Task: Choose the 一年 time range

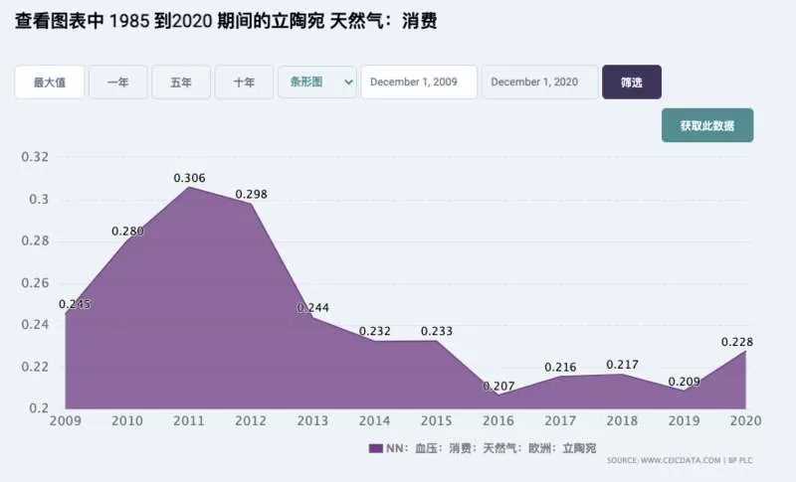Action: pyautogui.click(x=117, y=82)
